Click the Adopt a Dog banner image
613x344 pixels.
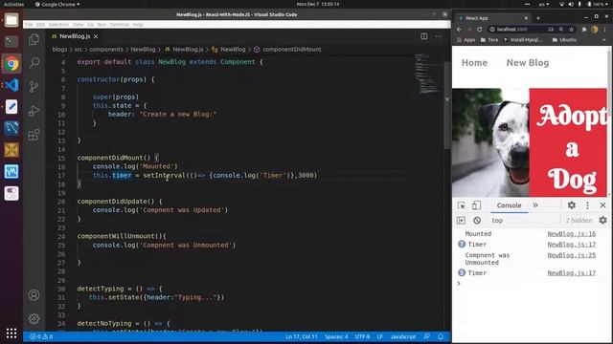point(530,142)
